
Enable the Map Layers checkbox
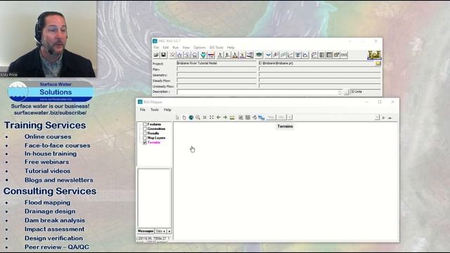[x=145, y=138]
